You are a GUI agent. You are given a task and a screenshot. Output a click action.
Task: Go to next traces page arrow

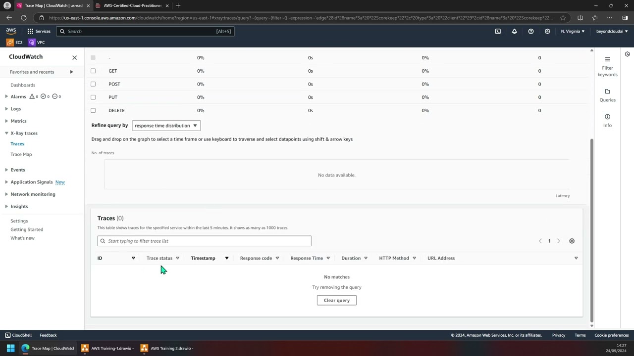point(558,241)
